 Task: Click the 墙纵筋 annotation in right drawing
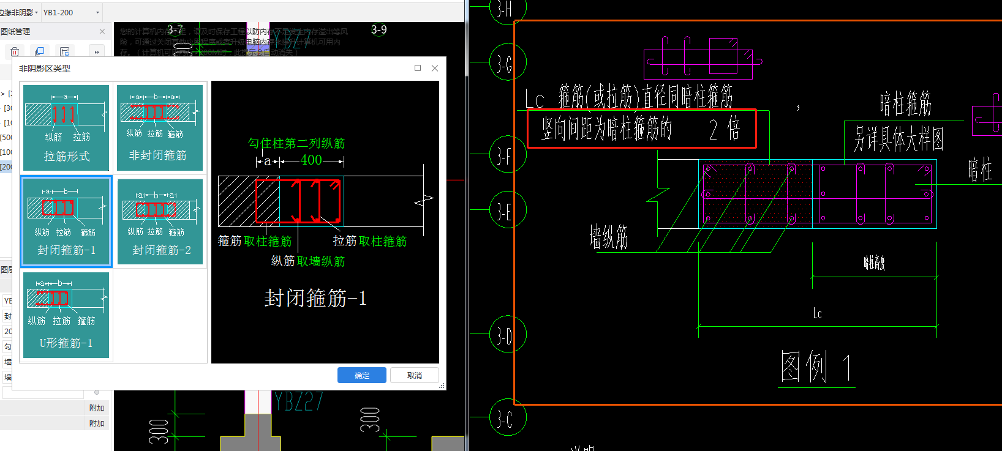(x=609, y=237)
